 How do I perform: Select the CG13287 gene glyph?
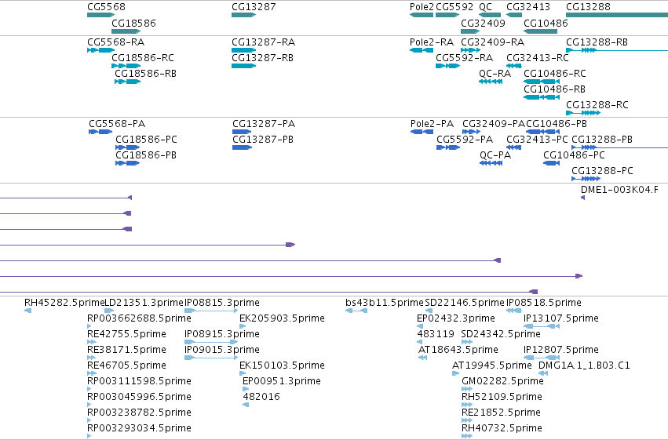pyautogui.click(x=243, y=15)
